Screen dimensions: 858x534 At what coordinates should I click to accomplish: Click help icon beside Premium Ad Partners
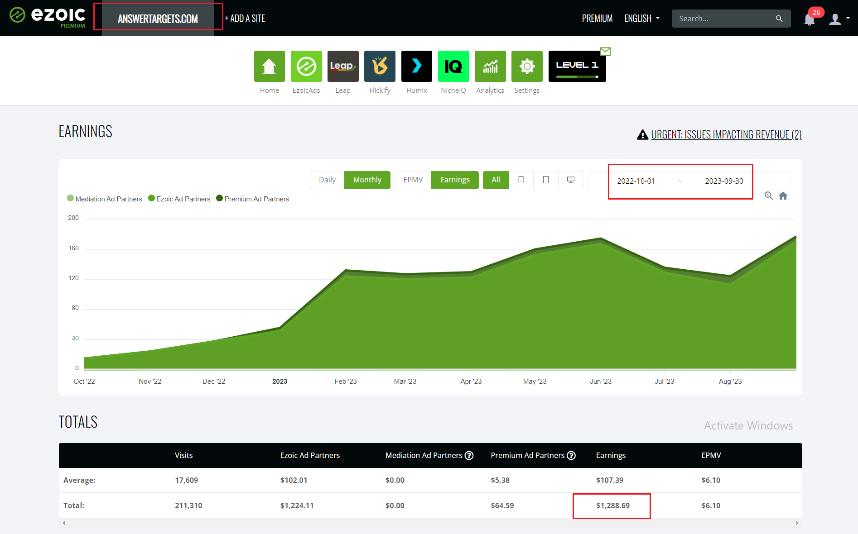[571, 455]
